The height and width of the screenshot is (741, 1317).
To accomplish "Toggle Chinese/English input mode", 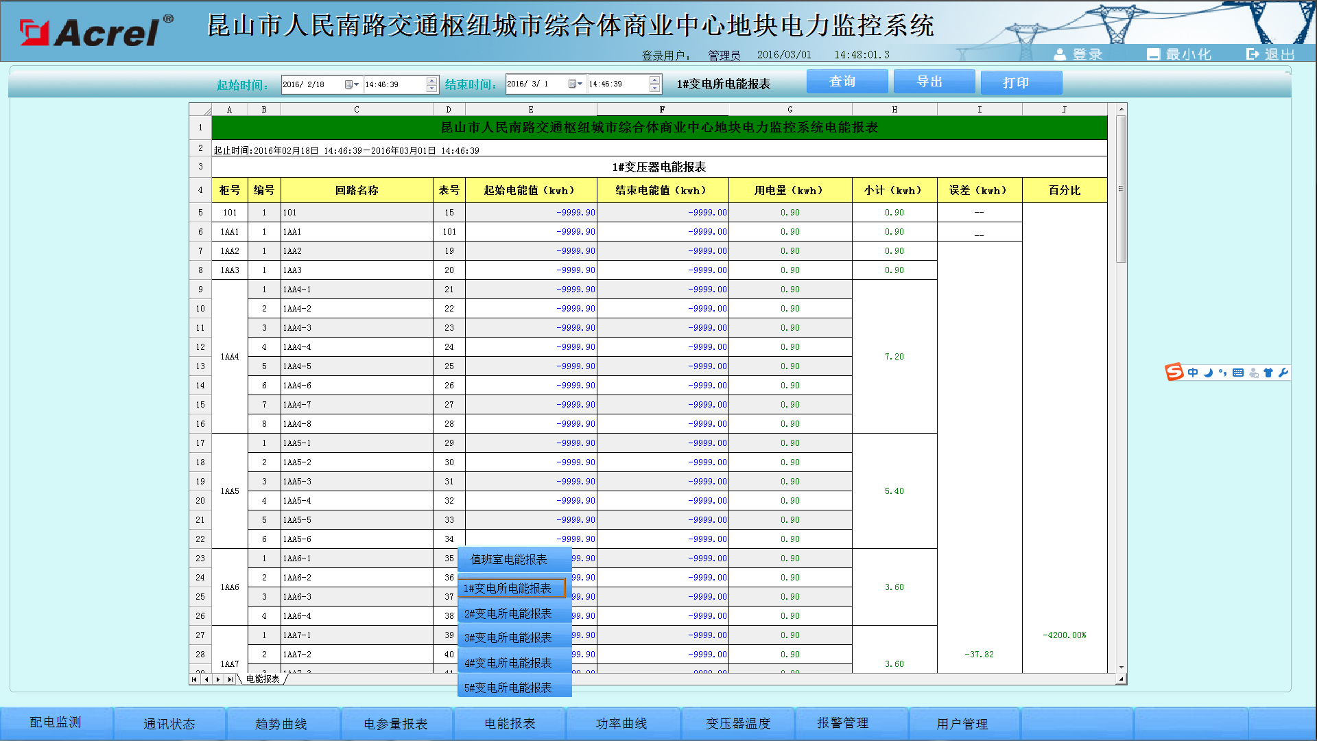I will [1193, 373].
